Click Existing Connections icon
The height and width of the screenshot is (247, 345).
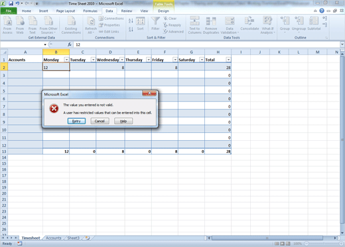coord(71,25)
